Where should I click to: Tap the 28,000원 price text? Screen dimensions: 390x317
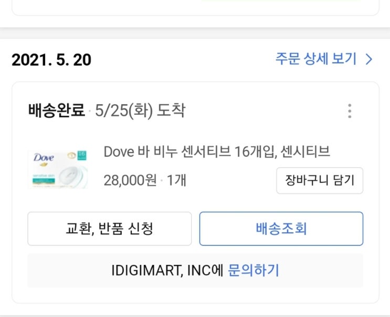130,180
